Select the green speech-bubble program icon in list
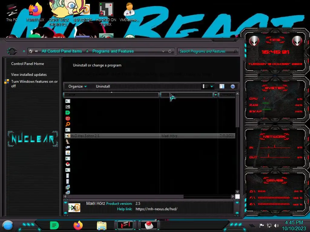The height and width of the screenshot is (232, 310). (x=68, y=113)
